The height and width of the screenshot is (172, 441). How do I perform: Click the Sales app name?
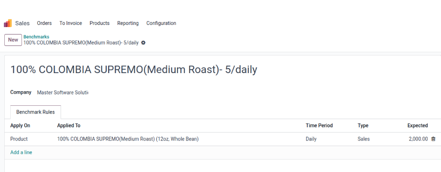22,23
